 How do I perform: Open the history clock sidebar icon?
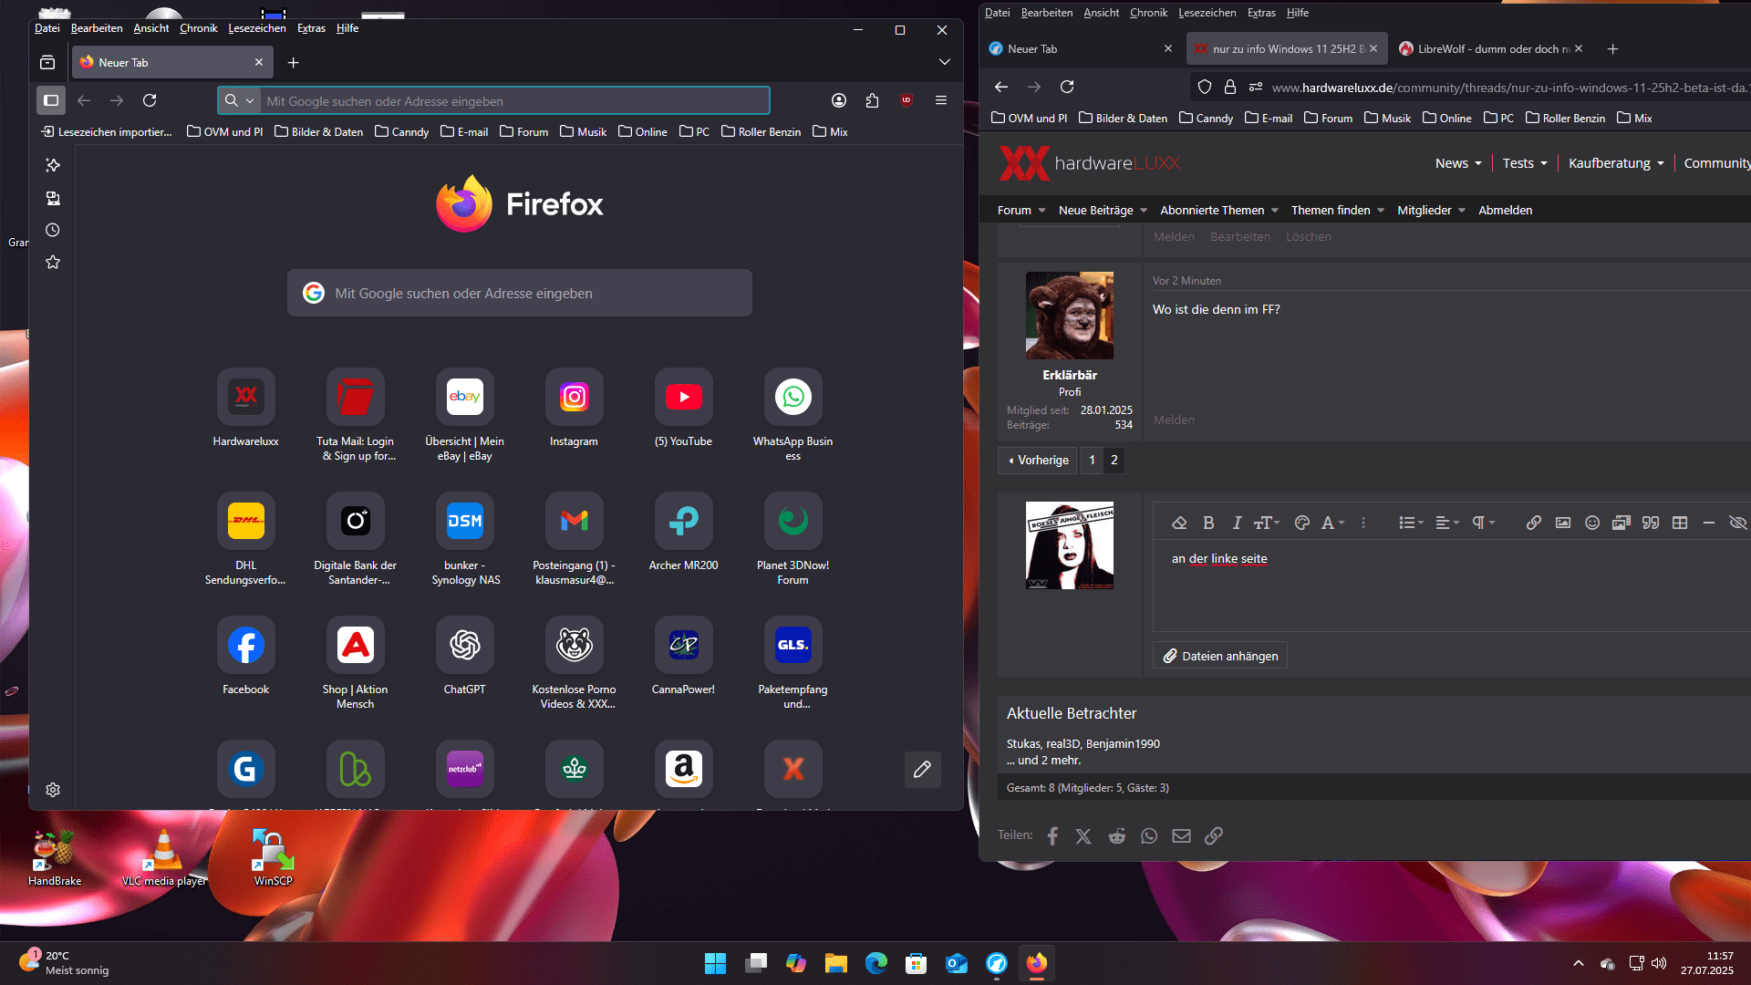click(53, 230)
